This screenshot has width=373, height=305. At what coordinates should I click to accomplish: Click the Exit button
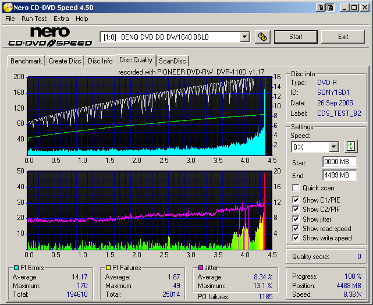[x=343, y=37]
